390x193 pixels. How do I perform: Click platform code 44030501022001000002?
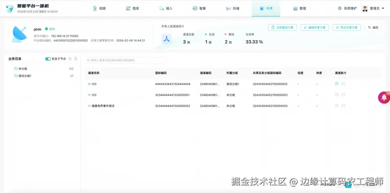pos(70,40)
